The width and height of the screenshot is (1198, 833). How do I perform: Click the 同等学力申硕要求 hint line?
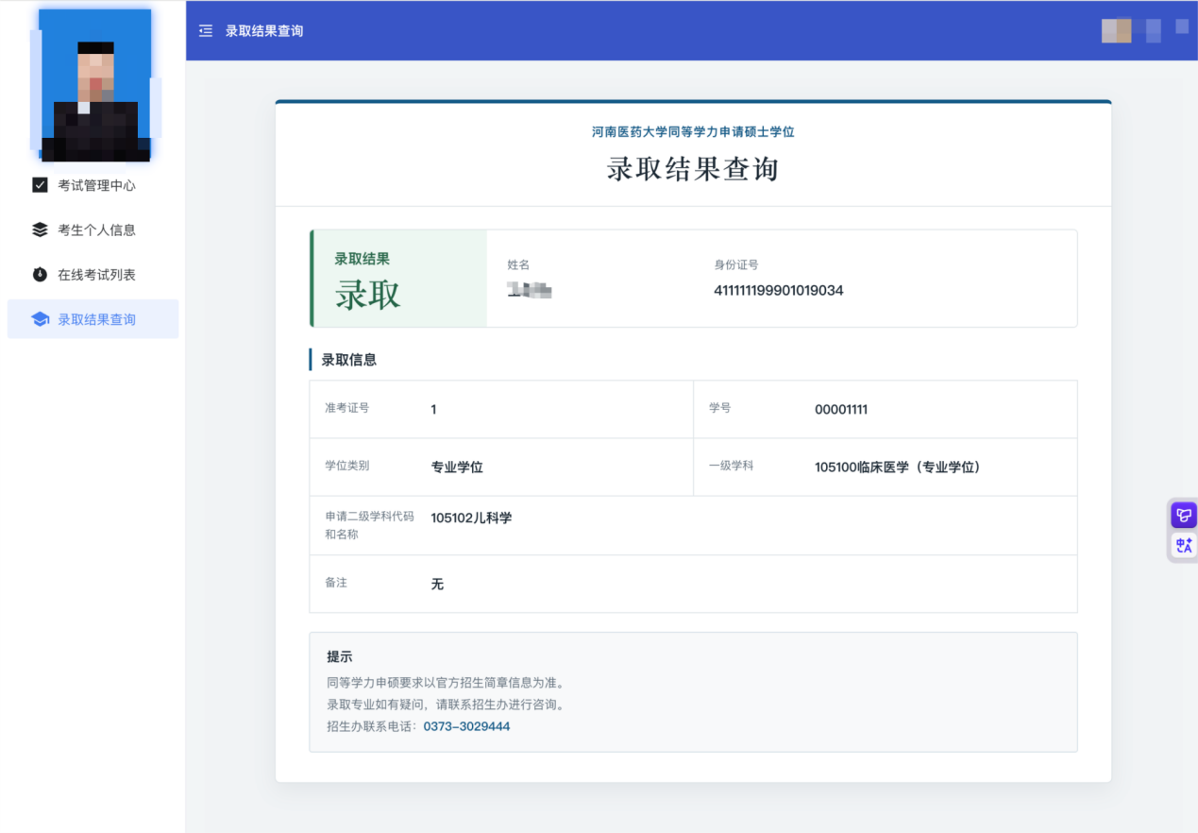[x=446, y=682]
